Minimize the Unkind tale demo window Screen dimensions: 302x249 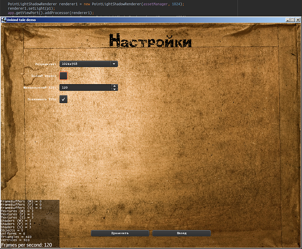point(288,20)
